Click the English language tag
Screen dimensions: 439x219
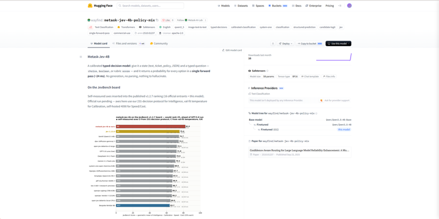pos(165,27)
